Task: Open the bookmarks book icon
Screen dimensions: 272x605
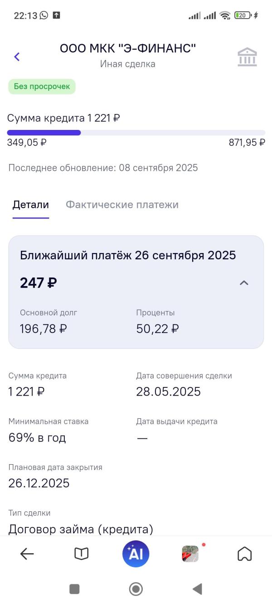Action: tap(82, 554)
